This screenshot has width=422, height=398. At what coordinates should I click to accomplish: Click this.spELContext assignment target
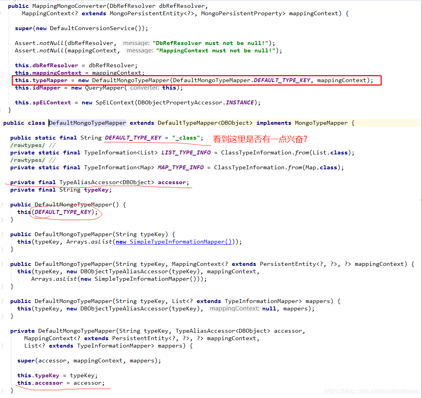[x=43, y=102]
